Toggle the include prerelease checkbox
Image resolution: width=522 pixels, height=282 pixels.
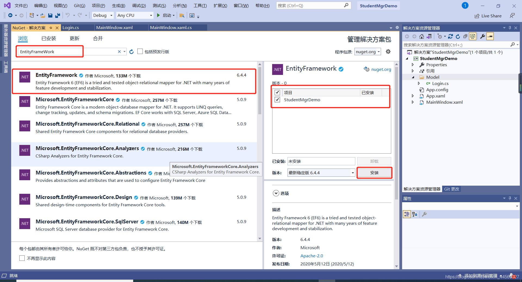140,51
